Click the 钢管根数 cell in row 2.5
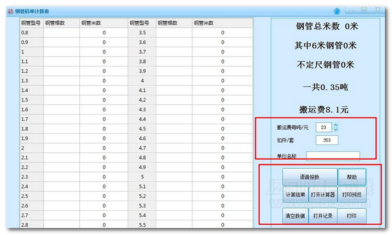Viewport: 392px width, 235px height. coord(61,196)
